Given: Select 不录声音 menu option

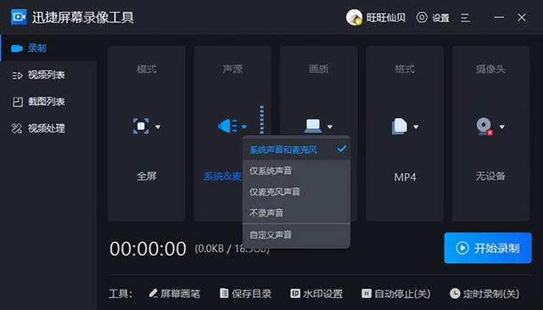Looking at the screenshot, I should [296, 212].
